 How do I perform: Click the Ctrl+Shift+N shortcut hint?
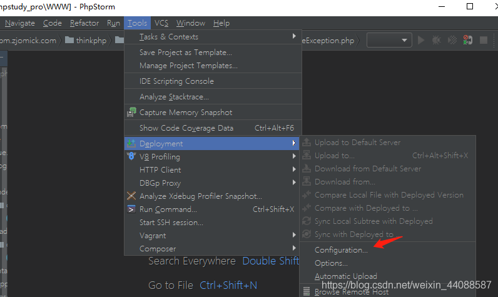[228, 285]
